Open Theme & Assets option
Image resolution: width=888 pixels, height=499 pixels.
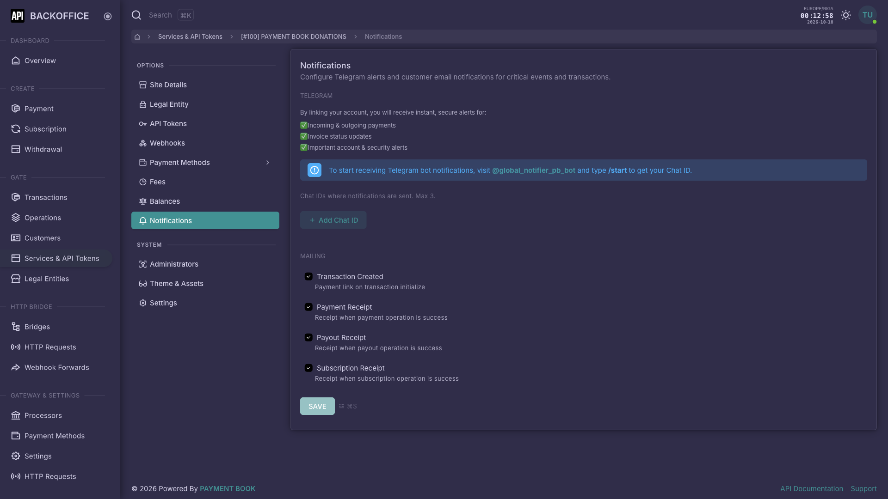click(205, 284)
